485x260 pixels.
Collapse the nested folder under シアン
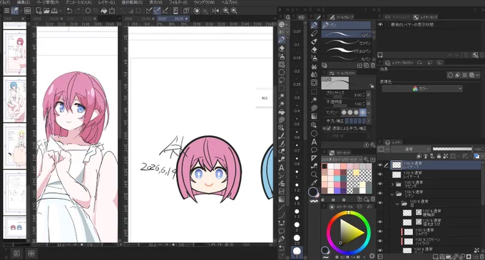tap(397, 204)
